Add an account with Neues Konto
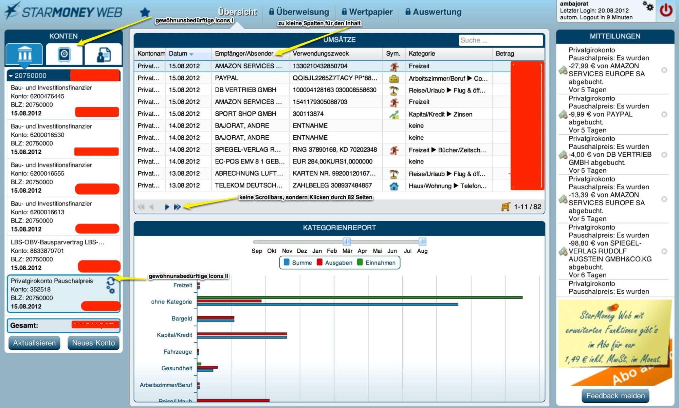The height and width of the screenshot is (408, 679). (93, 343)
